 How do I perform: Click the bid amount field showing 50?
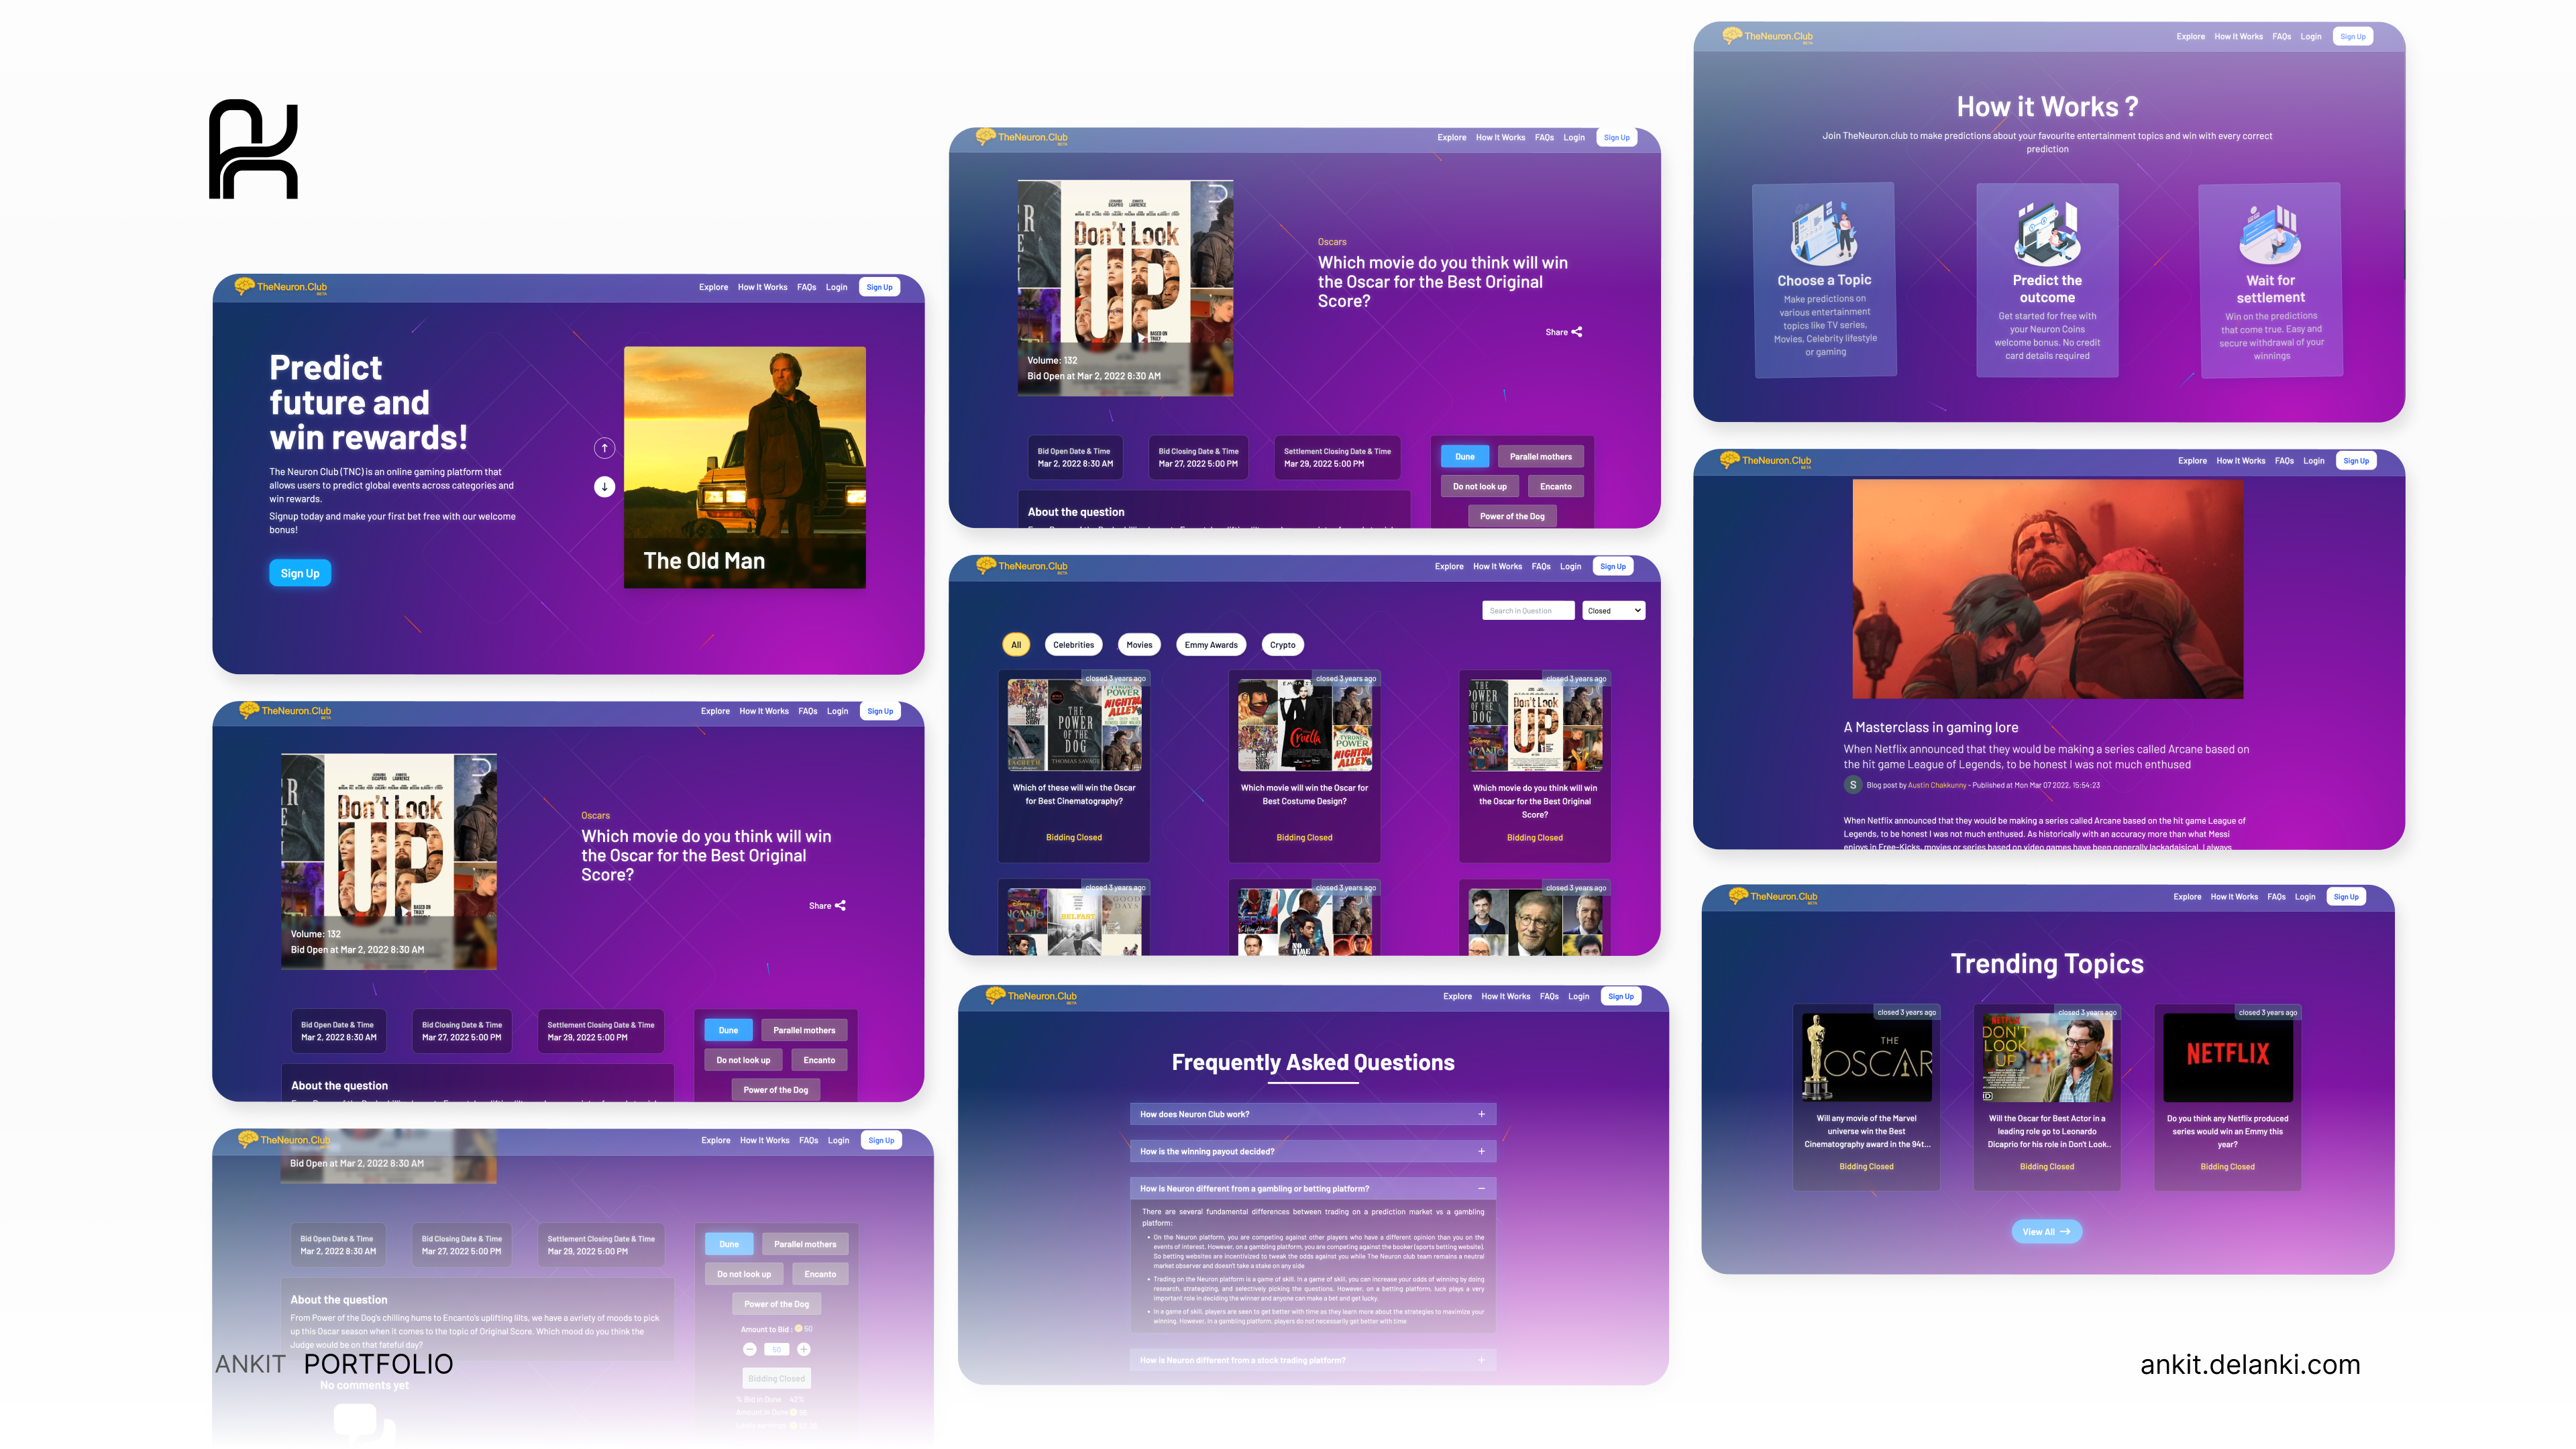click(777, 1349)
